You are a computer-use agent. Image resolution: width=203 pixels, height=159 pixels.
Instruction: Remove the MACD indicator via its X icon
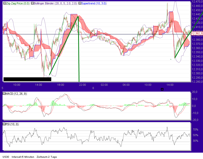[x=4, y=94]
